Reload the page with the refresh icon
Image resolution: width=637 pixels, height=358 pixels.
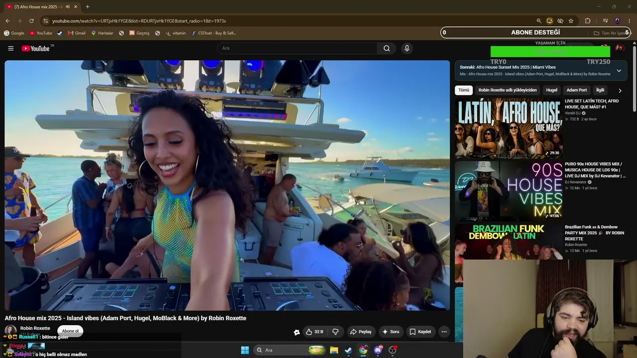click(31, 21)
